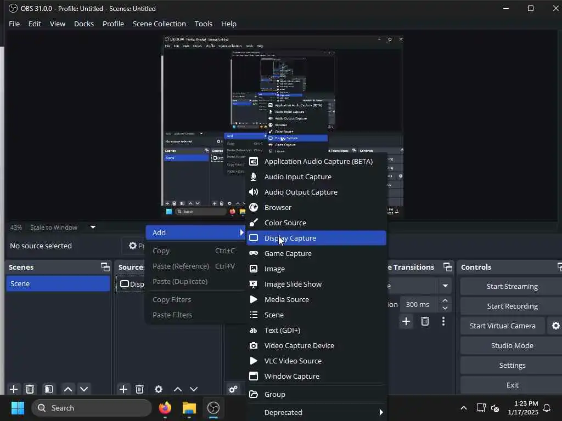Click the 300 ms duration field
Screen dimensions: 562x421
click(x=419, y=305)
